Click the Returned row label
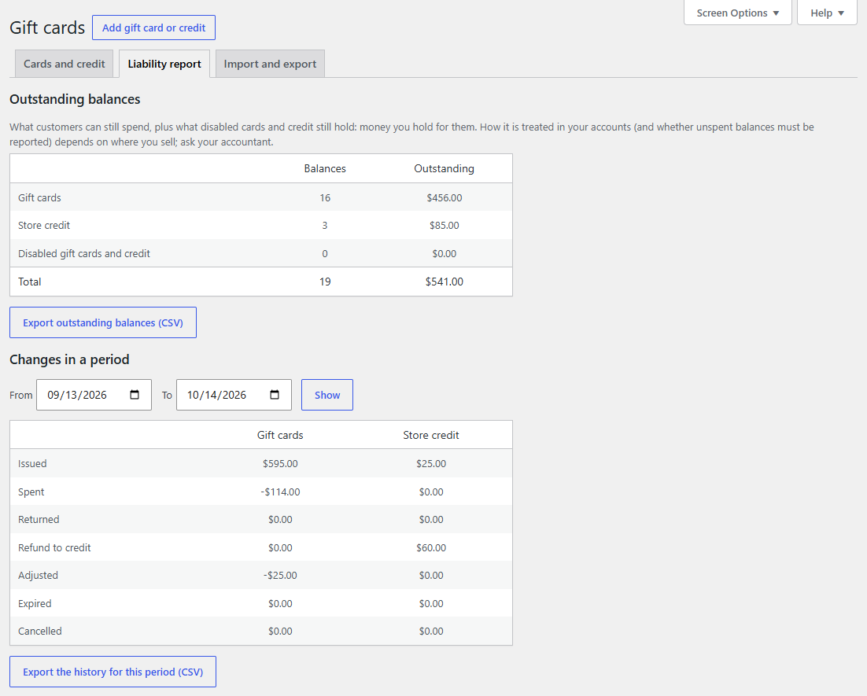The image size is (867, 696). [x=39, y=519]
